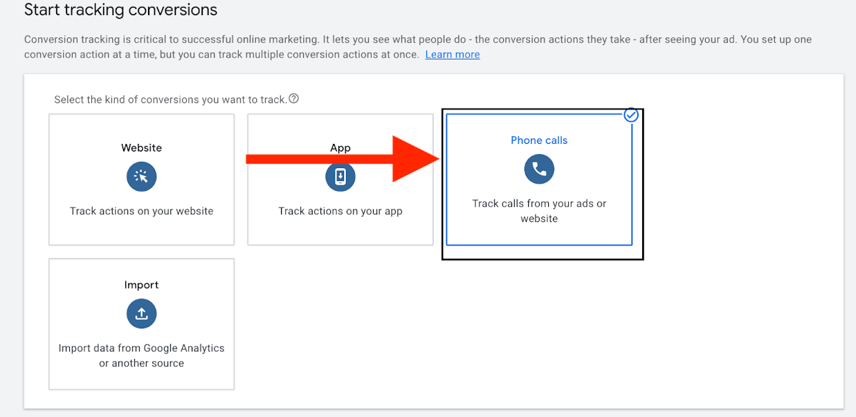Viewport: 856px width, 417px height.
Task: Click the 'App' card title label
Action: coord(340,148)
